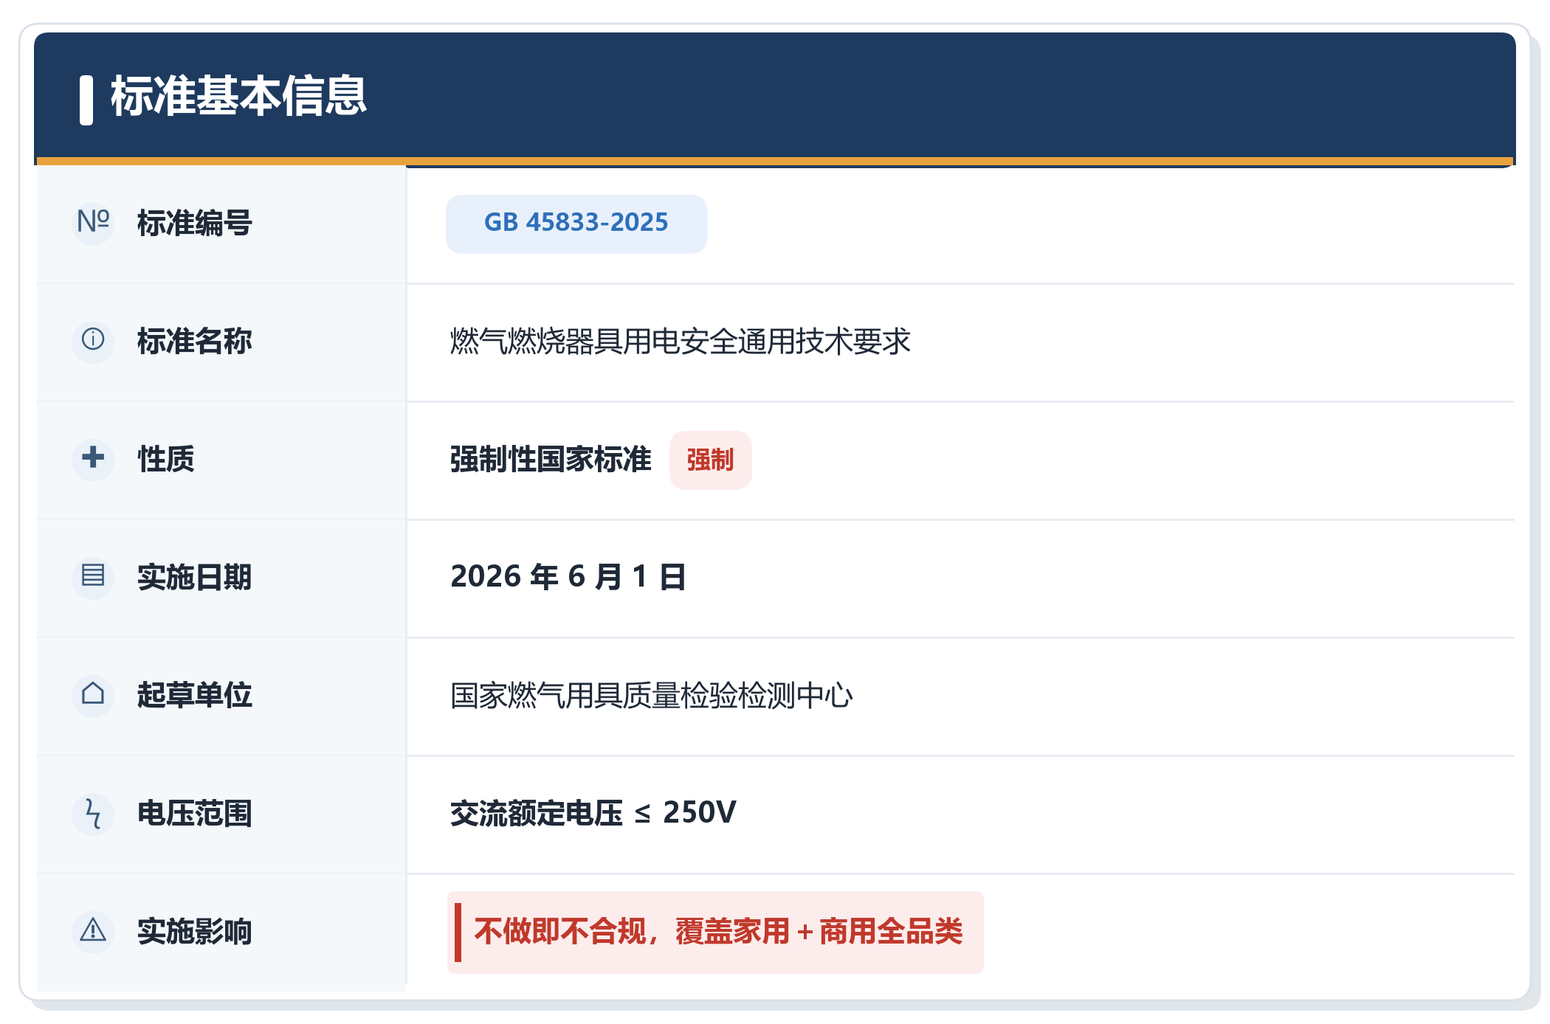Click the 标准名称 label

pyautogui.click(x=195, y=342)
